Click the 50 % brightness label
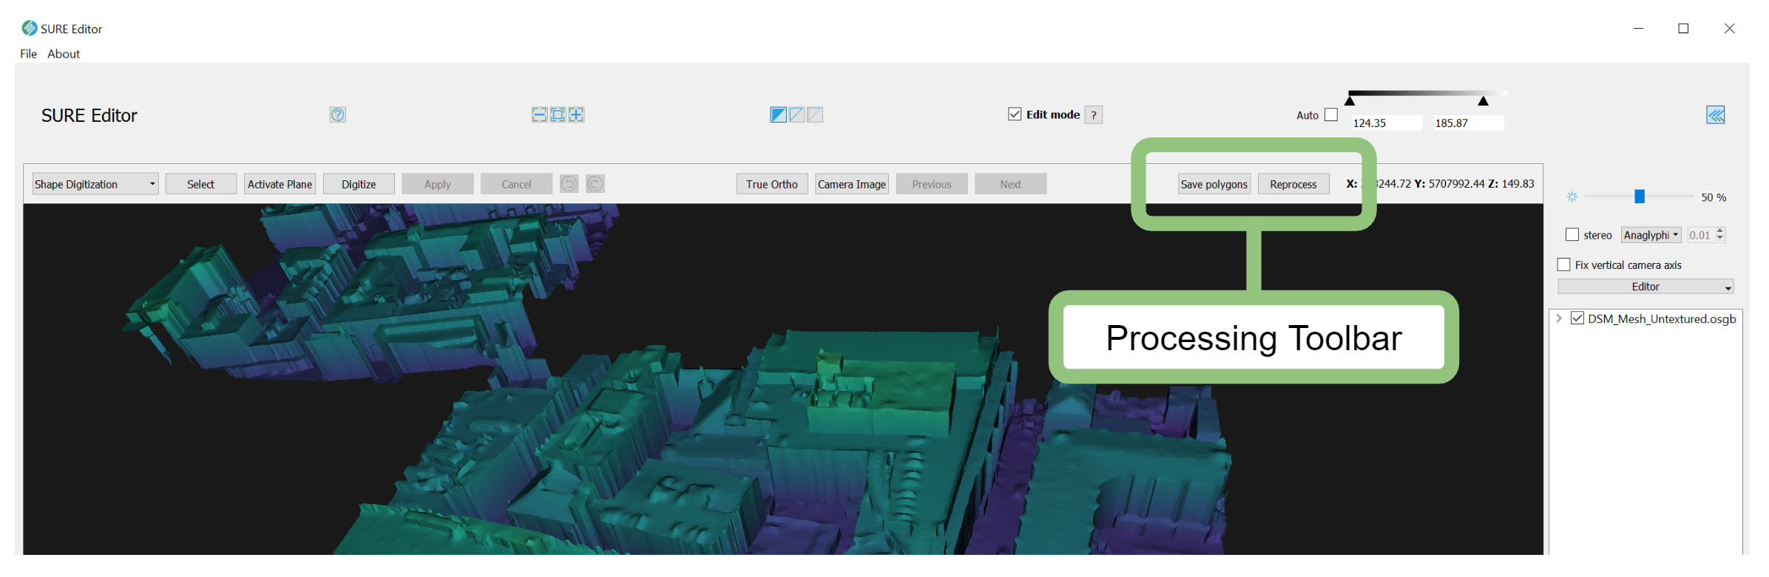Image resolution: width=1769 pixels, height=577 pixels. (1714, 197)
